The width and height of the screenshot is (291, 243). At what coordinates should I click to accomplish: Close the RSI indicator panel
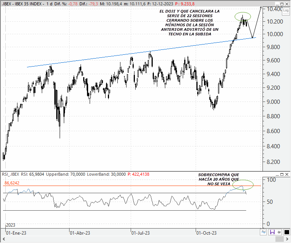pos(287,175)
